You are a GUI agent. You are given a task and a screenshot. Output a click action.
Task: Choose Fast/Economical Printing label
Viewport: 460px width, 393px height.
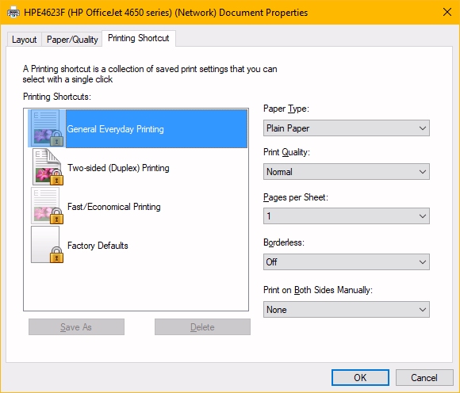(114, 207)
